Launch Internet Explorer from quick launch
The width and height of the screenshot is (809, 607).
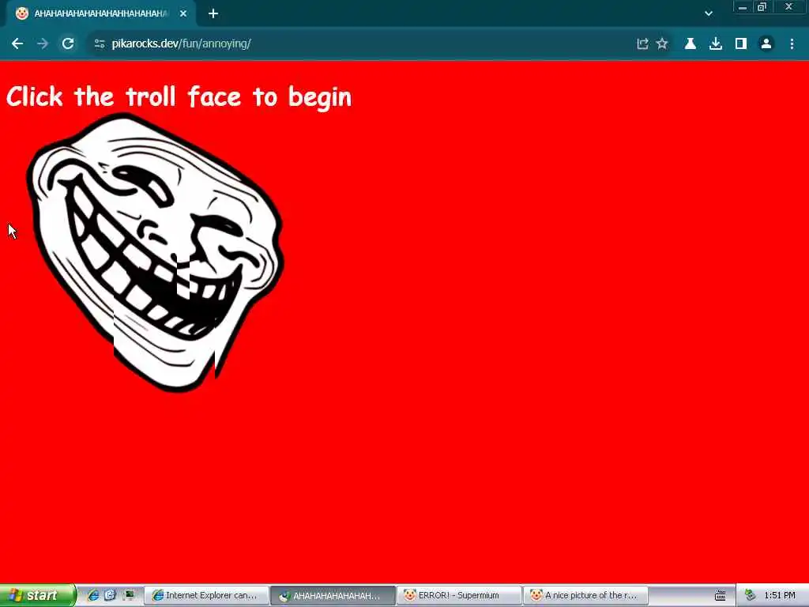pos(93,595)
